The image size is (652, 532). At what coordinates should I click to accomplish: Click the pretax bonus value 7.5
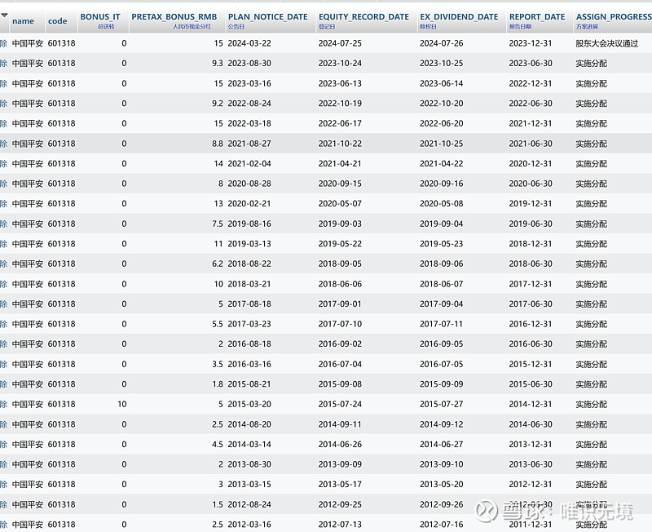coord(218,224)
